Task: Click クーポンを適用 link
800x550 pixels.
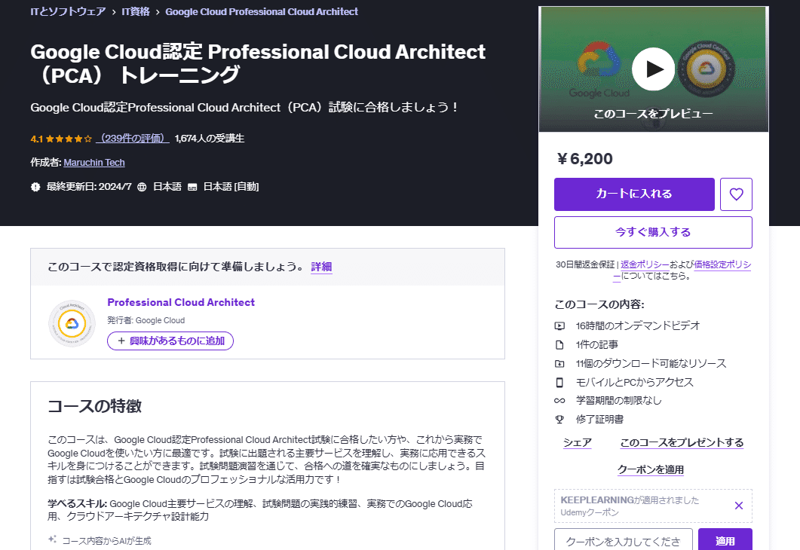Action: pyautogui.click(x=651, y=469)
